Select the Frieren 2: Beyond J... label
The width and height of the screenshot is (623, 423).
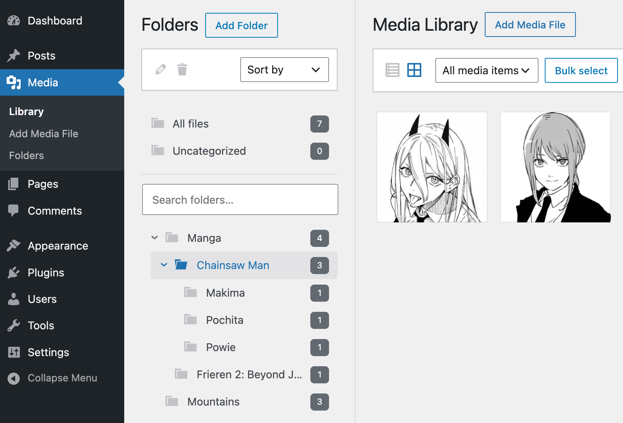coord(249,374)
